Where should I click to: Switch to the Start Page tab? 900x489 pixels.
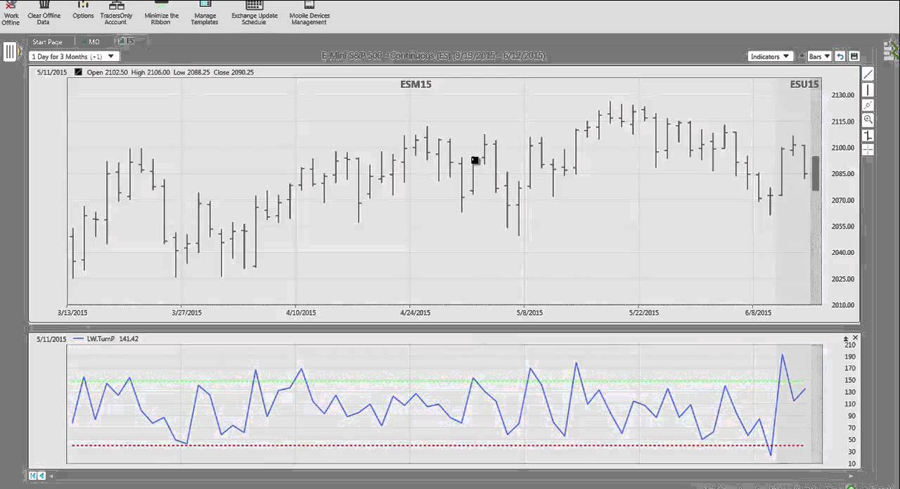[47, 42]
